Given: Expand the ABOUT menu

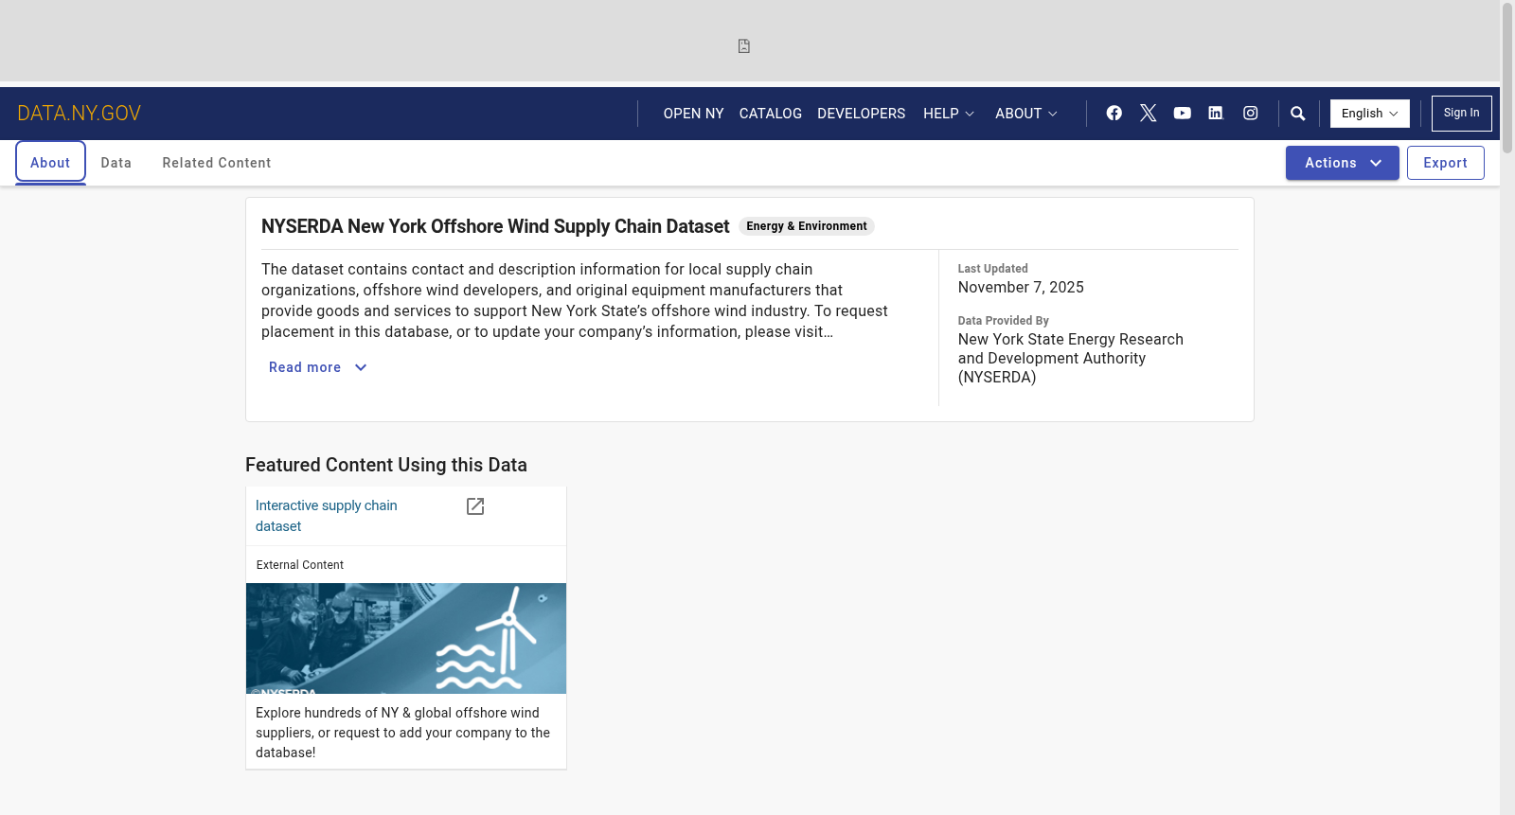Looking at the screenshot, I should [x=1026, y=114].
